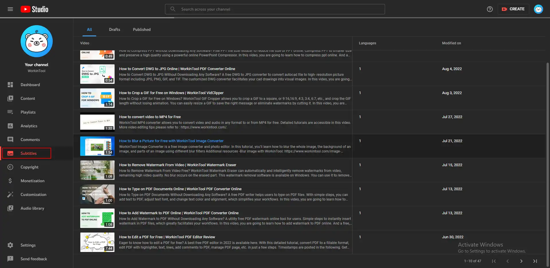Open thumbnail of Type on PDF Documents video

pyautogui.click(x=97, y=194)
